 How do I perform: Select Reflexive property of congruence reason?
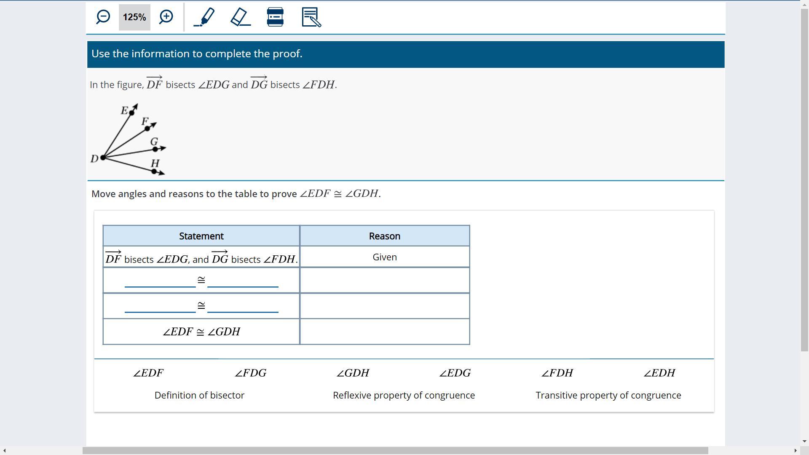coord(404,396)
